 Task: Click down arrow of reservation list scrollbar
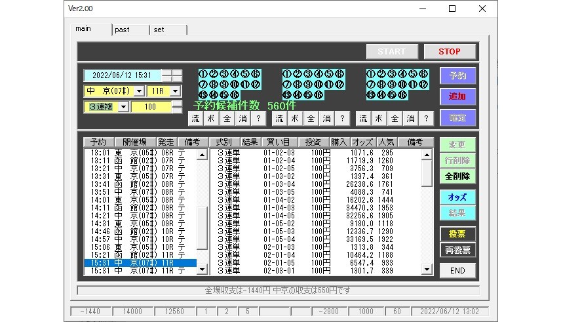tap(202, 270)
